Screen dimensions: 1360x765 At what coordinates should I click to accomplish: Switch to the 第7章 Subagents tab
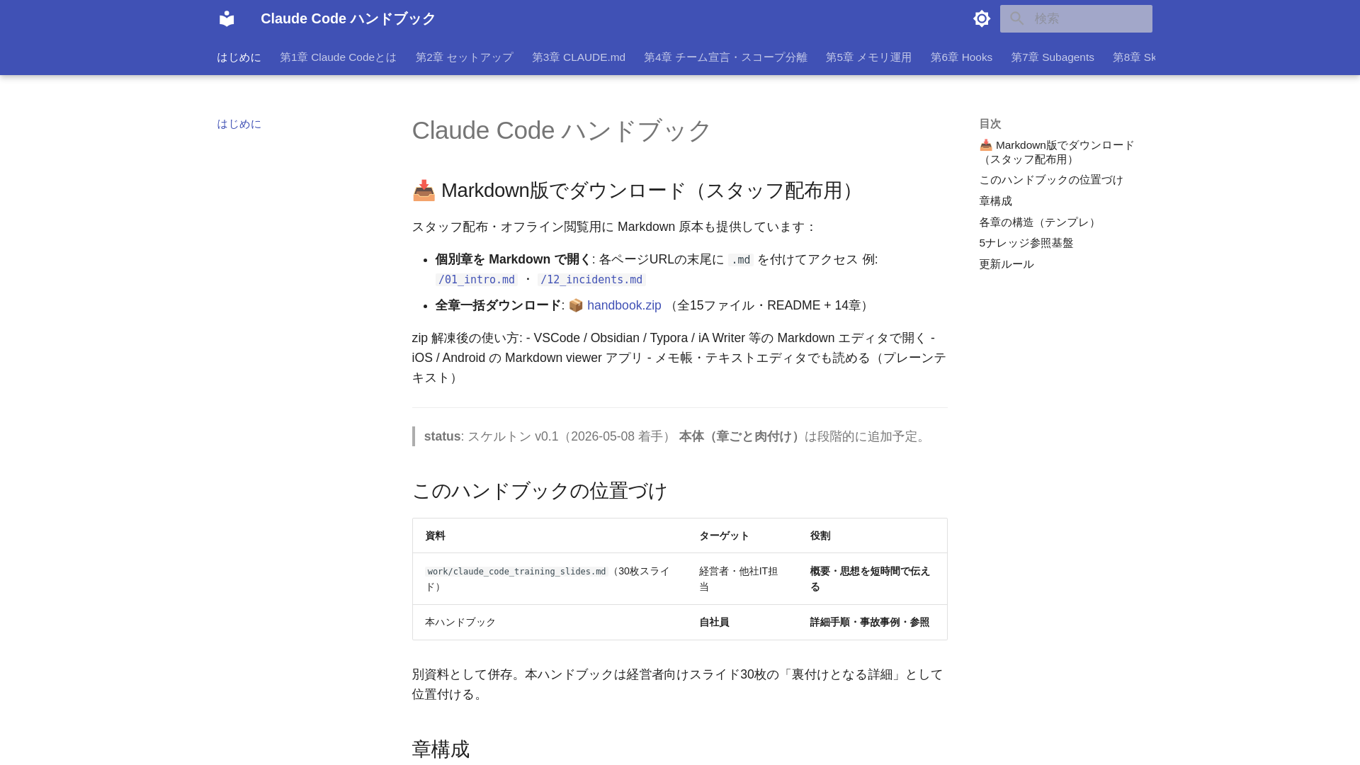[1053, 57]
